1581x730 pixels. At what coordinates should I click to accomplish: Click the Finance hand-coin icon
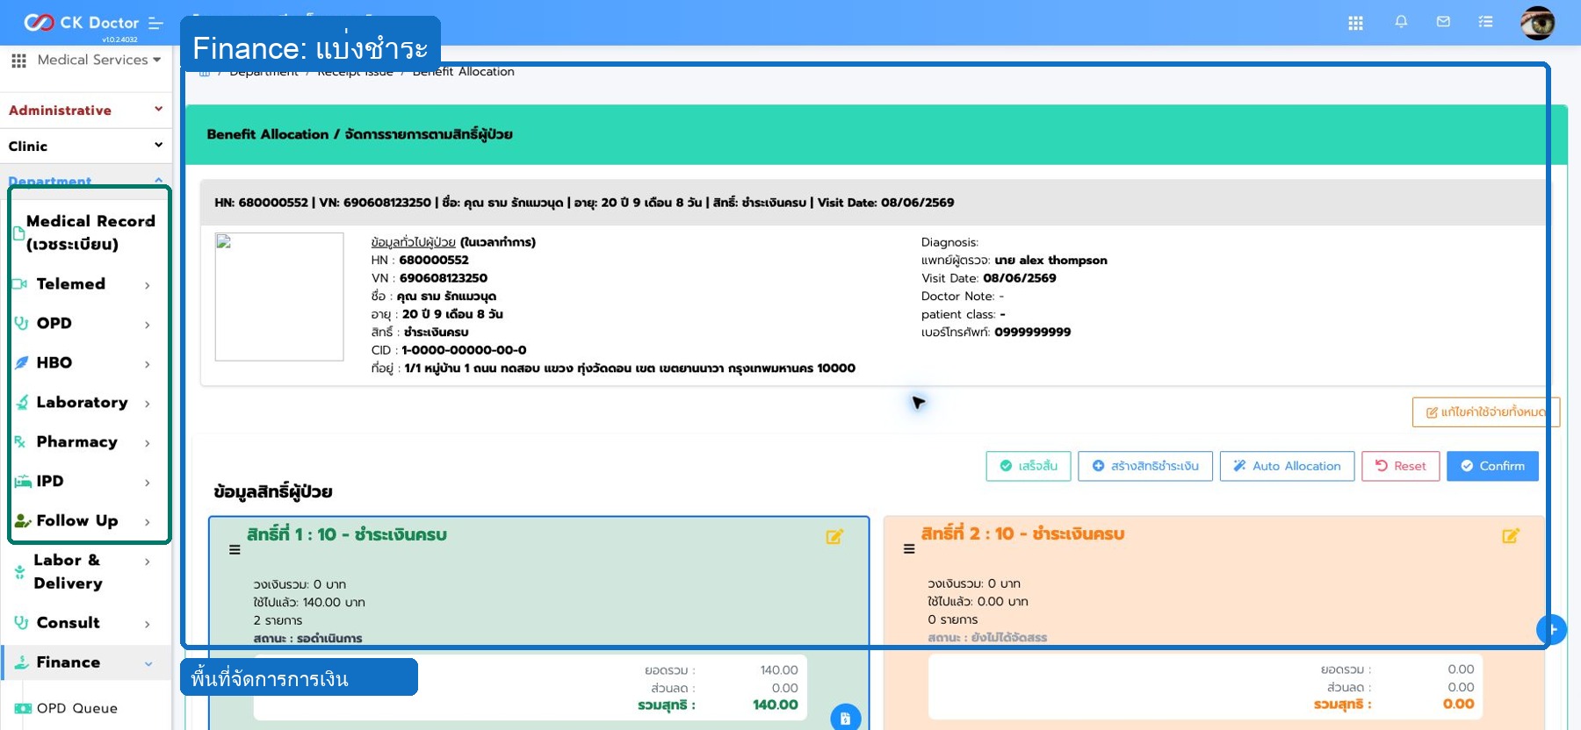[22, 662]
